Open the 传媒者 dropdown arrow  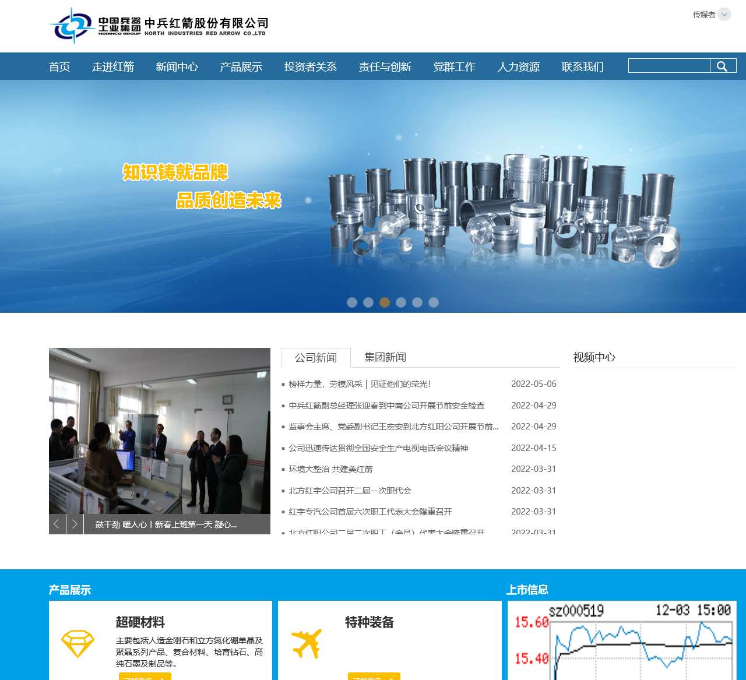[724, 15]
